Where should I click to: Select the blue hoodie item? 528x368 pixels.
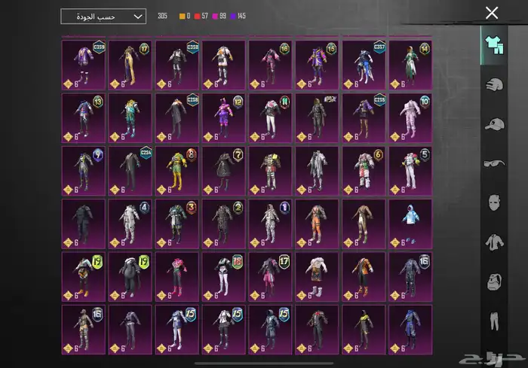pos(410,224)
